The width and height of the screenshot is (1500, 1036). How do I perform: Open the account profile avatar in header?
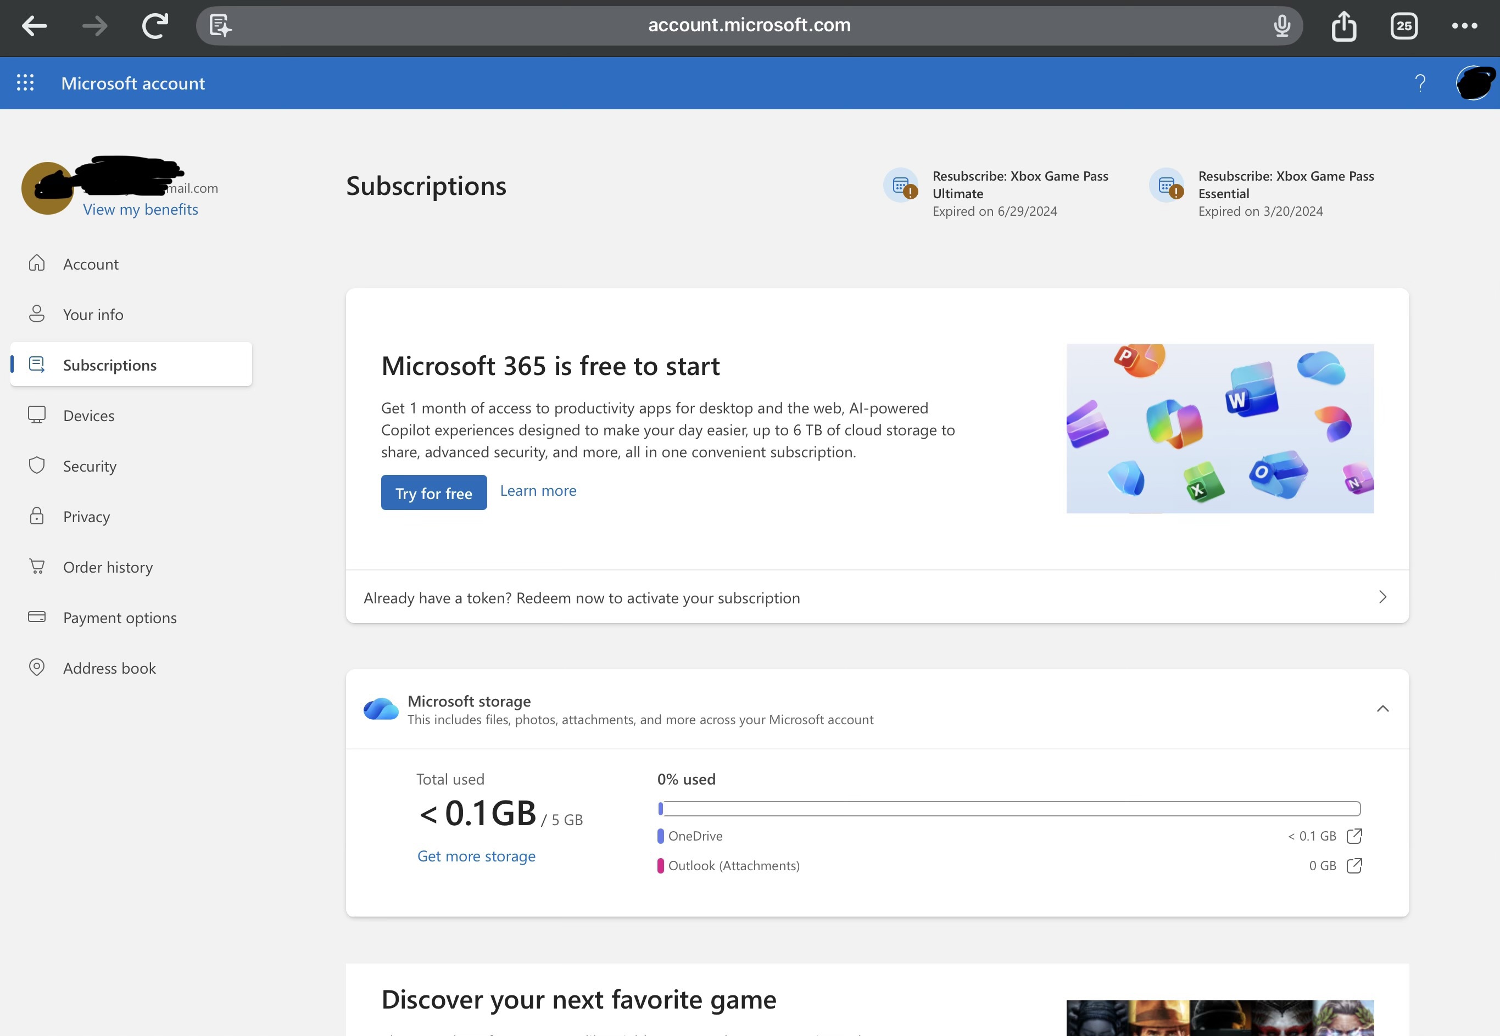pyautogui.click(x=1474, y=83)
